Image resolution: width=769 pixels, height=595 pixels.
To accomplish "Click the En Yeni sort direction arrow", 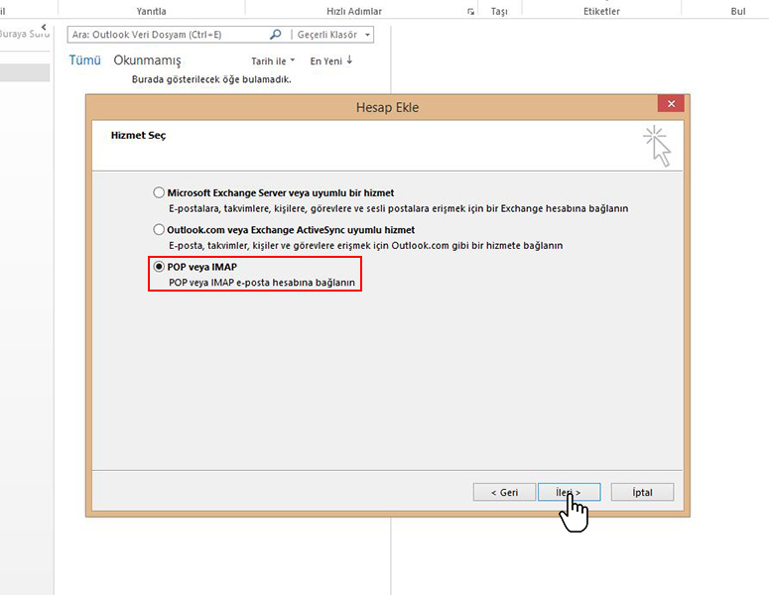I will tap(349, 60).
